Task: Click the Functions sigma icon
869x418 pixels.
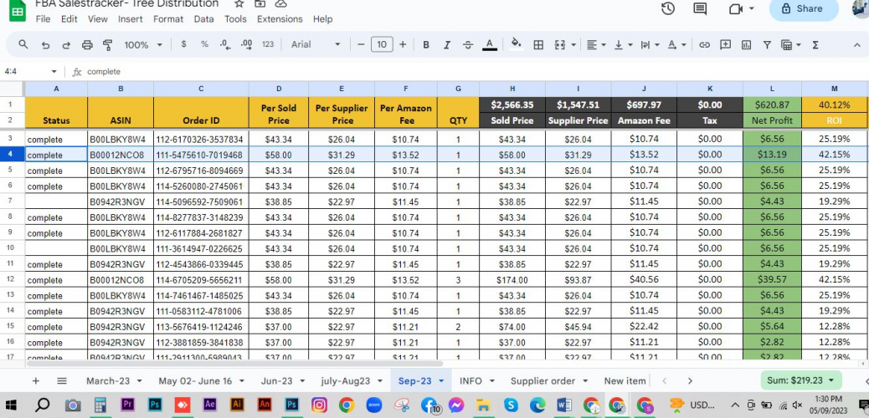Action: [x=815, y=45]
